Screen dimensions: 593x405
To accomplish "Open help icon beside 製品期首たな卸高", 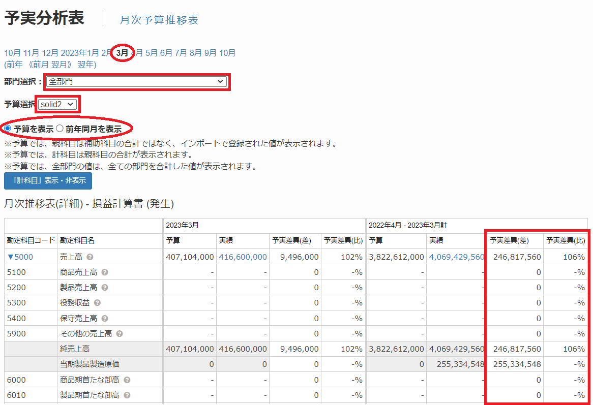I will coord(127,395).
